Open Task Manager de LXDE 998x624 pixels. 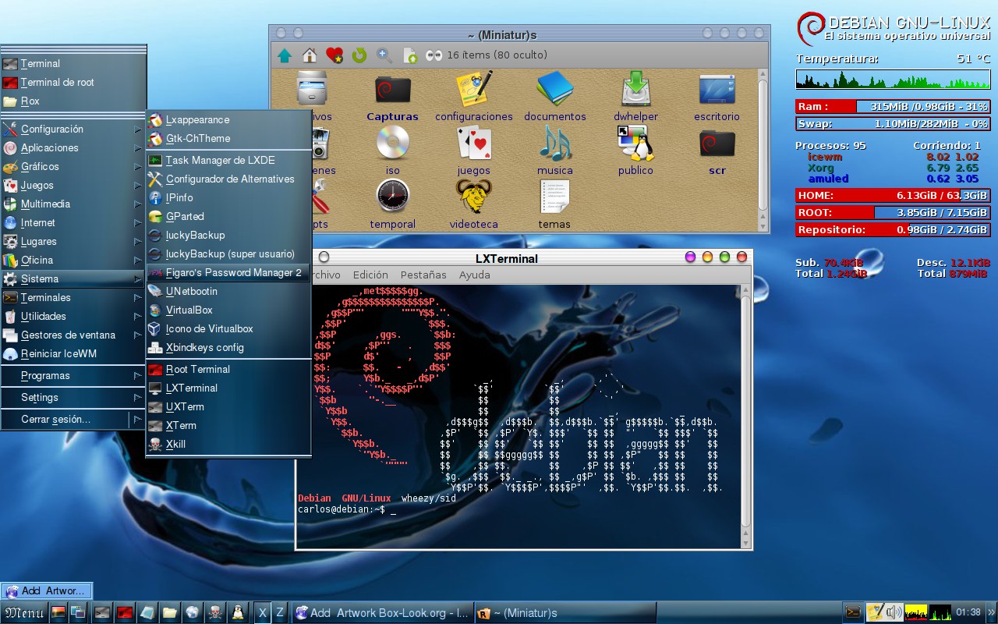click(x=228, y=160)
